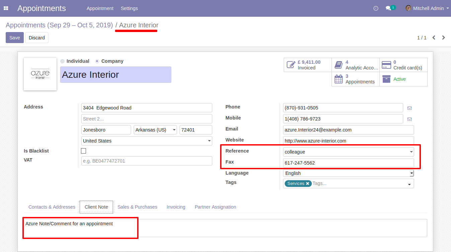Click the client note text area
451x252 pixels.
(x=225, y=228)
